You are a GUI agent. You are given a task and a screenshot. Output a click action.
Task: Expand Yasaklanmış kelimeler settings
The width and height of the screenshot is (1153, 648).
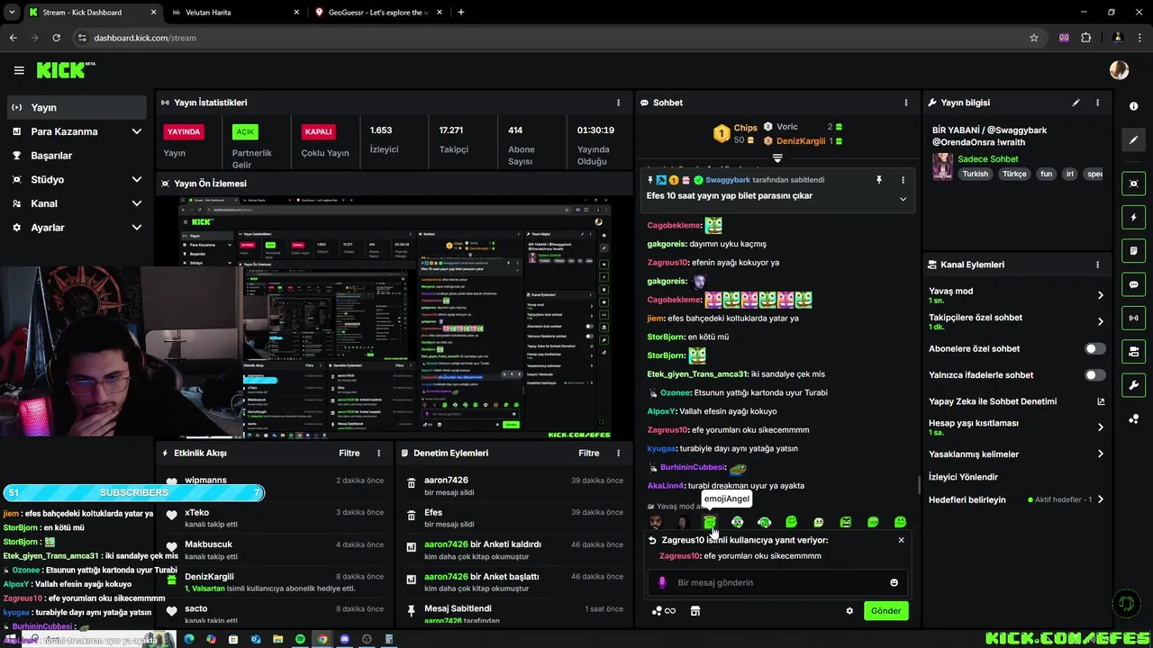point(1100,454)
